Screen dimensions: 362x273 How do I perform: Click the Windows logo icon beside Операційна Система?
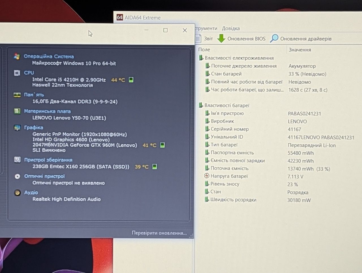click(x=17, y=56)
